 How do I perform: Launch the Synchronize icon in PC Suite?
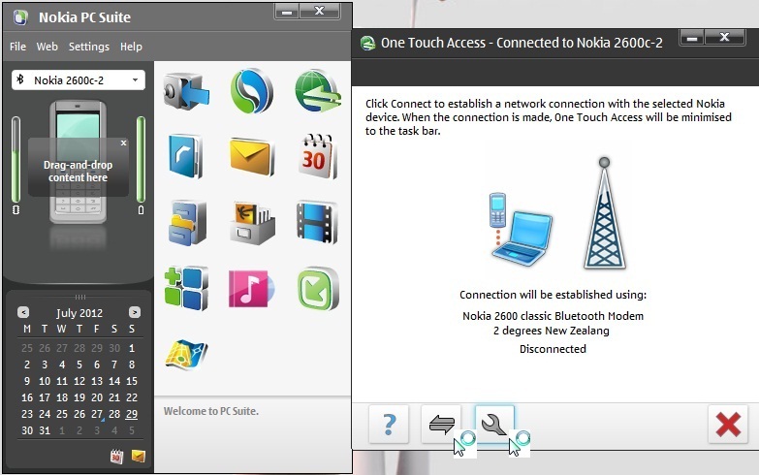(252, 91)
